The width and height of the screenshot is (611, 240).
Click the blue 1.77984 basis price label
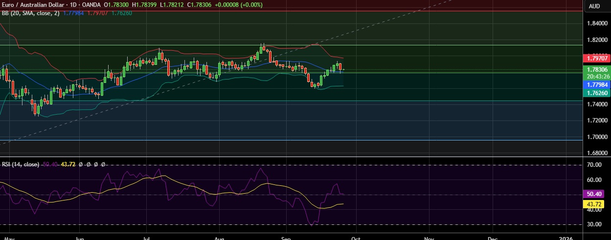coord(597,84)
